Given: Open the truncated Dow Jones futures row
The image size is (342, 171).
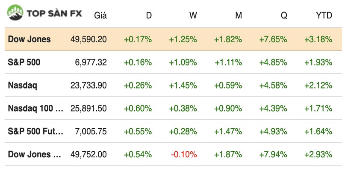Looking at the screenshot, I should click(35, 154).
